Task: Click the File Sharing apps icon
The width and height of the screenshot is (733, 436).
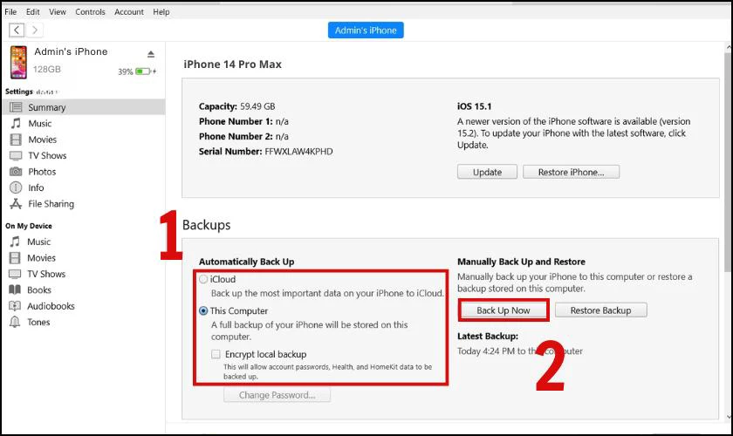Action: coord(16,204)
